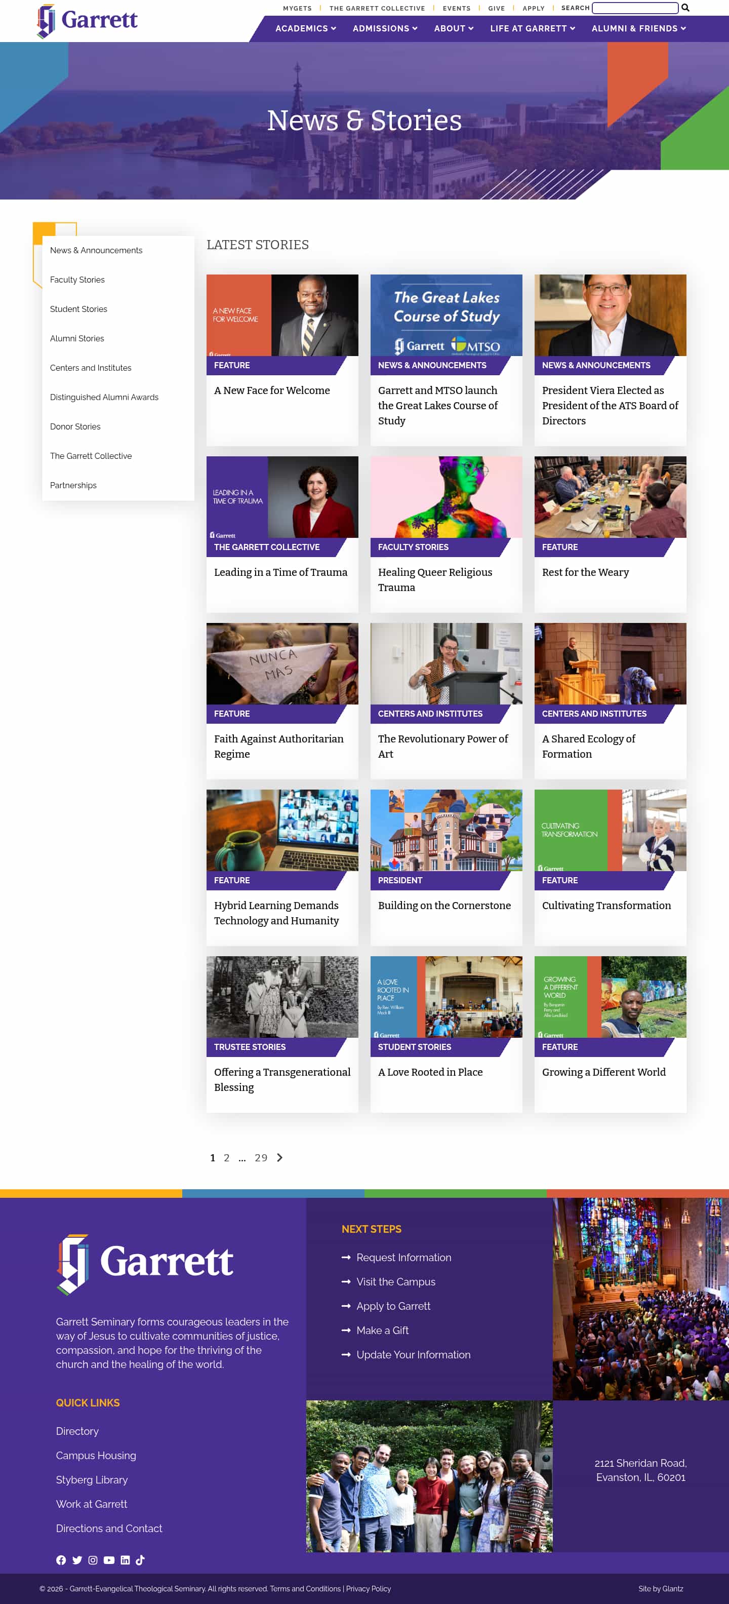The image size is (729, 1604).
Task: Open Growing a Different World thumbnail
Action: click(610, 997)
